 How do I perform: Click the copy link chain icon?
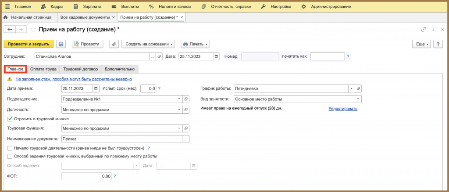(423, 29)
